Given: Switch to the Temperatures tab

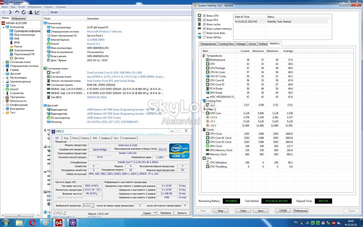Looking at the screenshot, I should [208, 44].
